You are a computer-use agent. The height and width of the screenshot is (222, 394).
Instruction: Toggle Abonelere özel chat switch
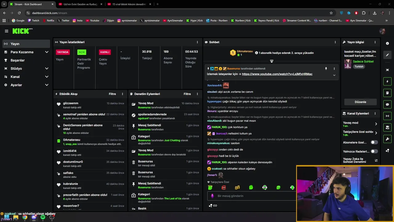click(x=374, y=142)
